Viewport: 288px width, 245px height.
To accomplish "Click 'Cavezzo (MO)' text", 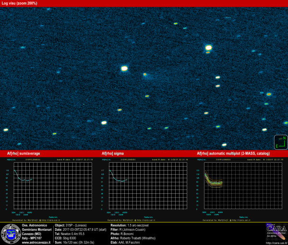I will coord(31,234).
